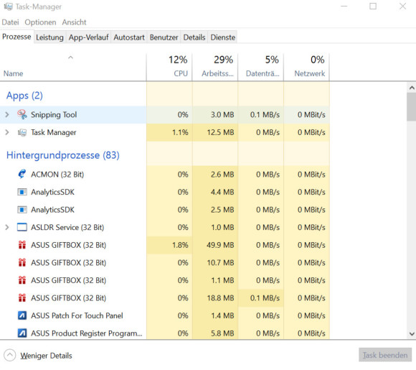Click the Task Manager process icon
This screenshot has height=370, width=416.
pyautogui.click(x=22, y=132)
